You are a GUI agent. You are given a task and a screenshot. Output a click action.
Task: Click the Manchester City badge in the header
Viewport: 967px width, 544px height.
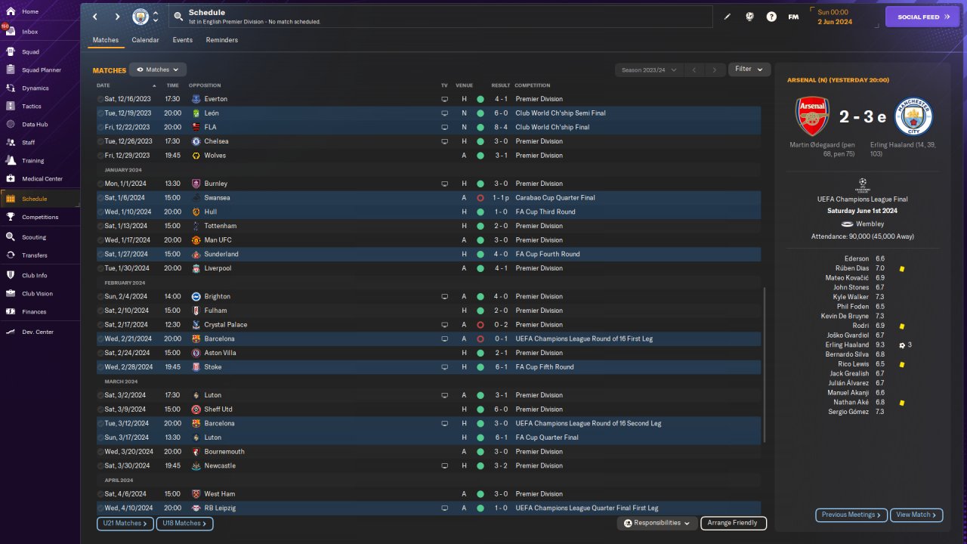tap(141, 17)
